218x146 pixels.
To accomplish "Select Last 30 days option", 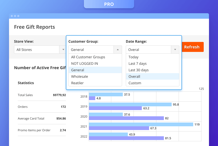I will click(139, 70).
